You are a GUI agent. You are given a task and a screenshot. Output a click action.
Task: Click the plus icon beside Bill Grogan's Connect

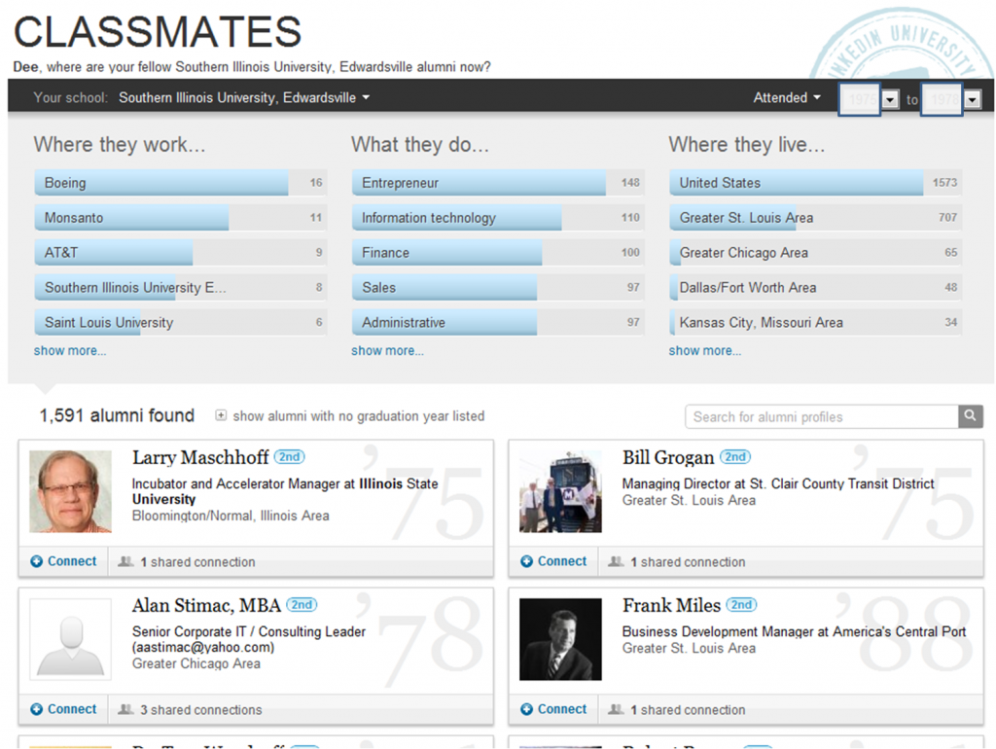(x=526, y=561)
